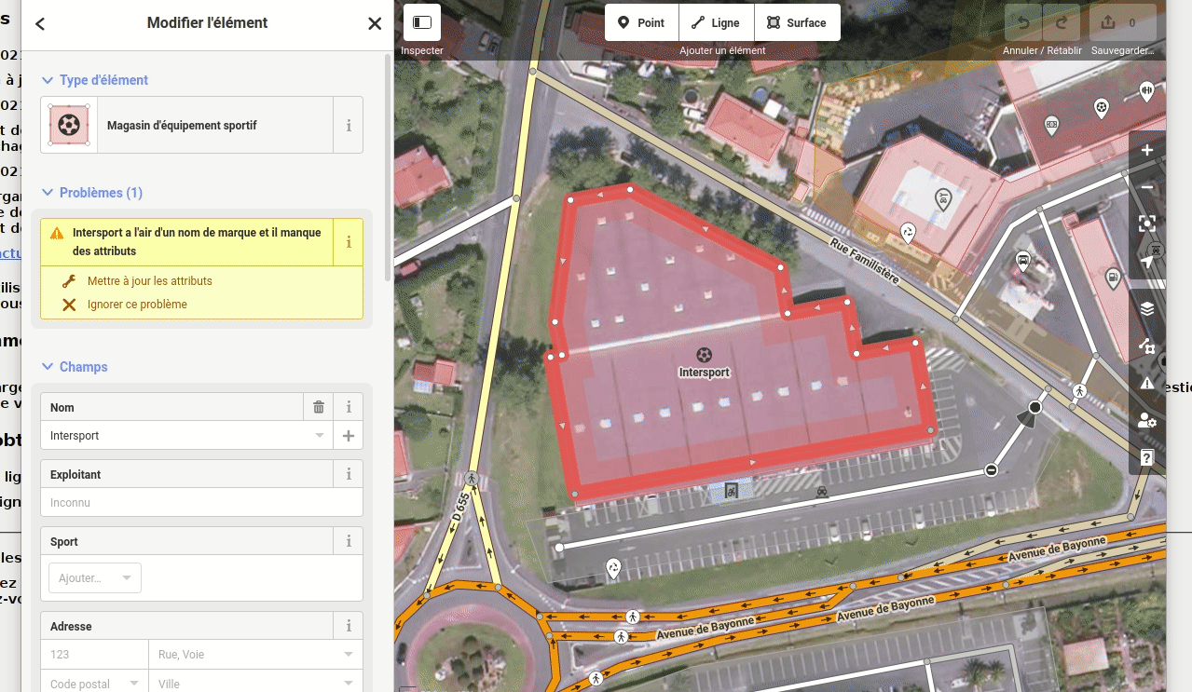Screen dimensions: 1192x692
Task: Select the fuel station marker
Action: coord(1111,278)
